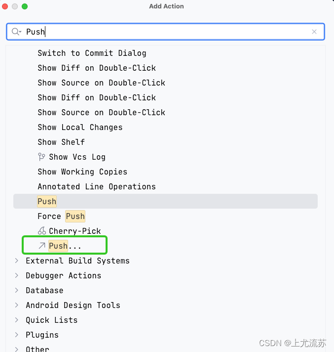Click the Cherry-Pick cherries icon
334x352 pixels.
(41, 231)
